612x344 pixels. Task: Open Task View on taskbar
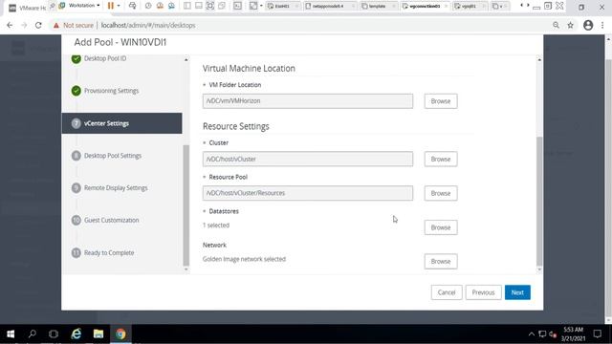[54, 333]
